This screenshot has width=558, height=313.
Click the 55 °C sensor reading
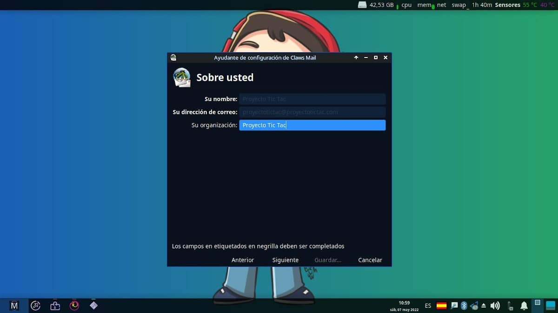point(530,5)
